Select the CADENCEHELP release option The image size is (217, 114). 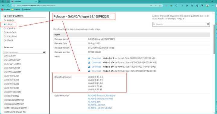coord(5,60)
